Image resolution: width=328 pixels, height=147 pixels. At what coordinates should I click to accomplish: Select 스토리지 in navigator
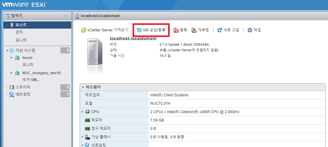tap(23, 87)
